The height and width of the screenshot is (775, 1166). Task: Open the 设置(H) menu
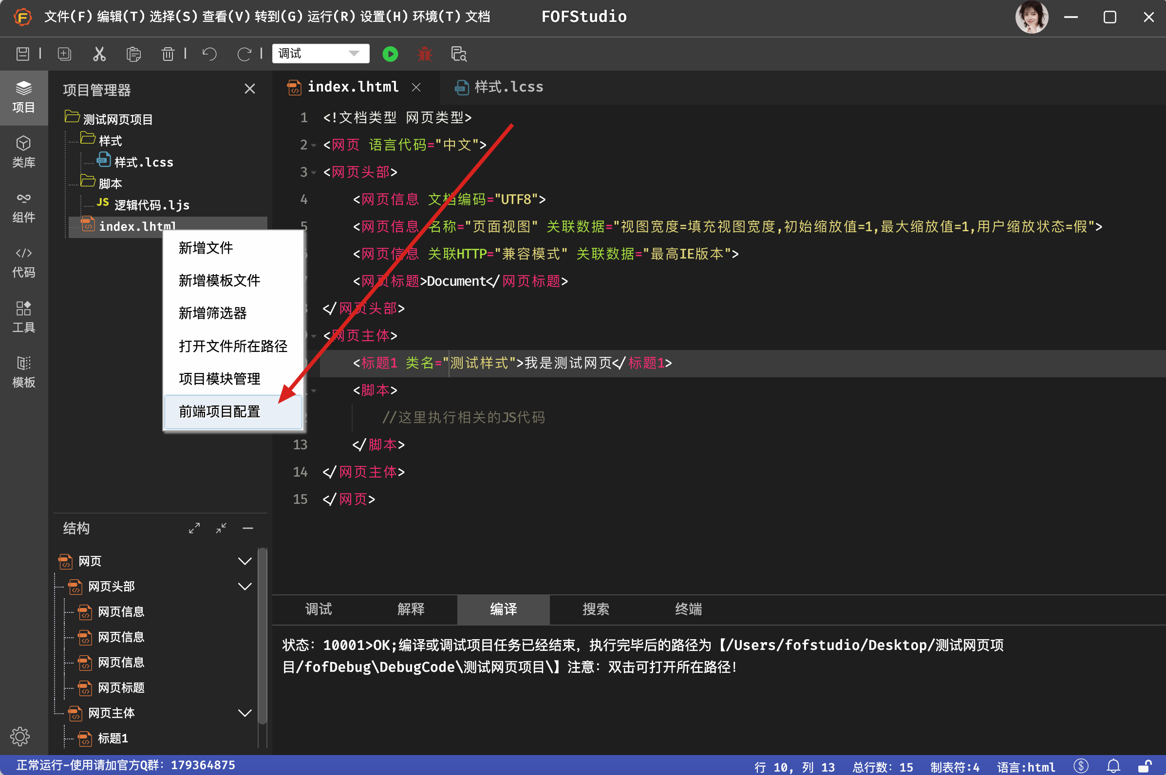(x=384, y=17)
